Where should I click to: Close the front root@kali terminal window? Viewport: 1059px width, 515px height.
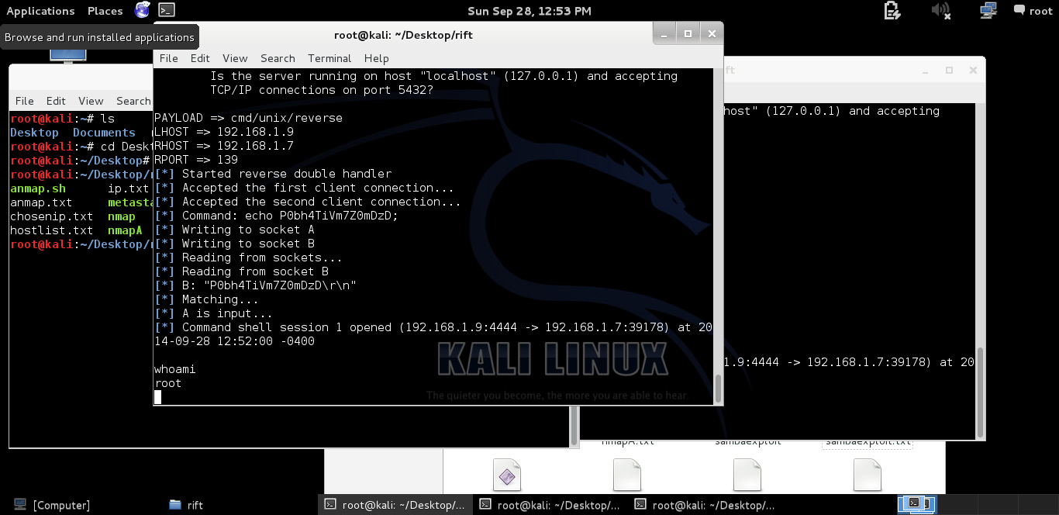[x=711, y=33]
